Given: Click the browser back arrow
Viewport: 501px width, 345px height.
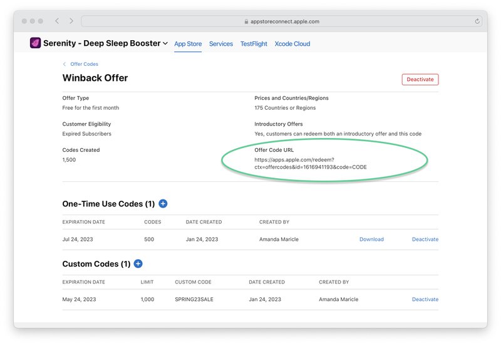Looking at the screenshot, I should pos(57,21).
